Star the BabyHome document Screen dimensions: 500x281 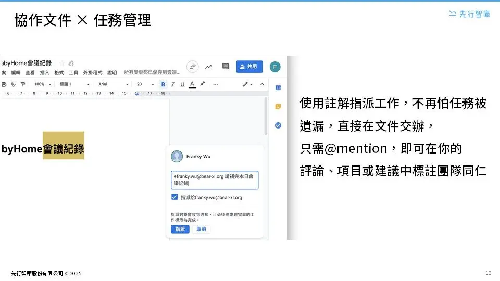(x=62, y=63)
